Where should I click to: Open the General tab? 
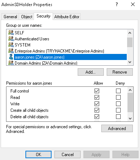(10, 17)
